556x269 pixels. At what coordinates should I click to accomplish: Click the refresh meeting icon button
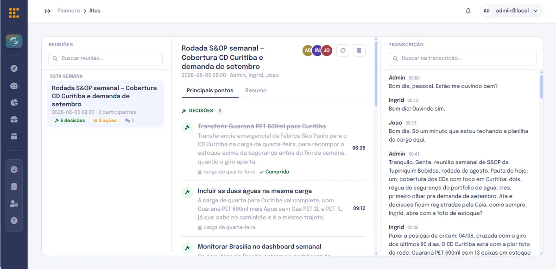342,50
